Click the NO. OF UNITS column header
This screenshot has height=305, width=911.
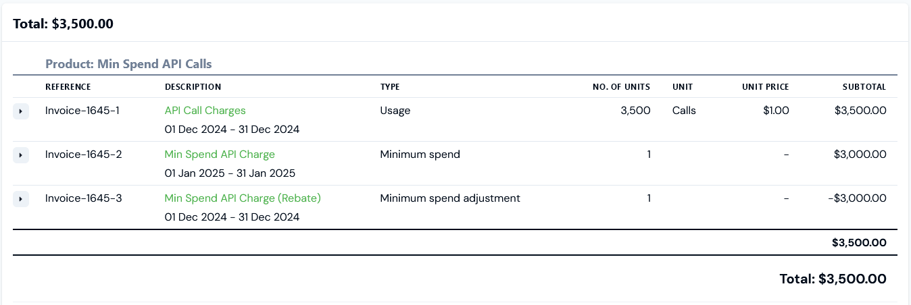tap(621, 87)
